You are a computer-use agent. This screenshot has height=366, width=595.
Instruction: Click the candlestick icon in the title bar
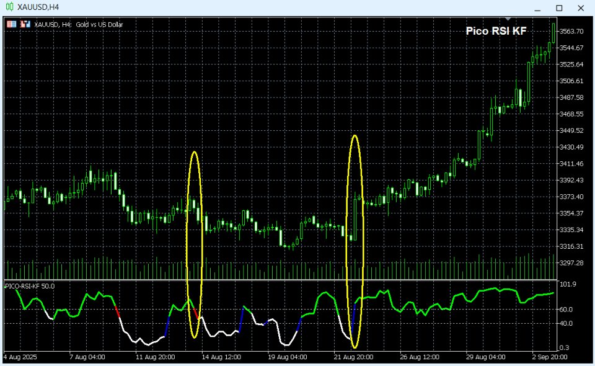[x=9, y=7]
